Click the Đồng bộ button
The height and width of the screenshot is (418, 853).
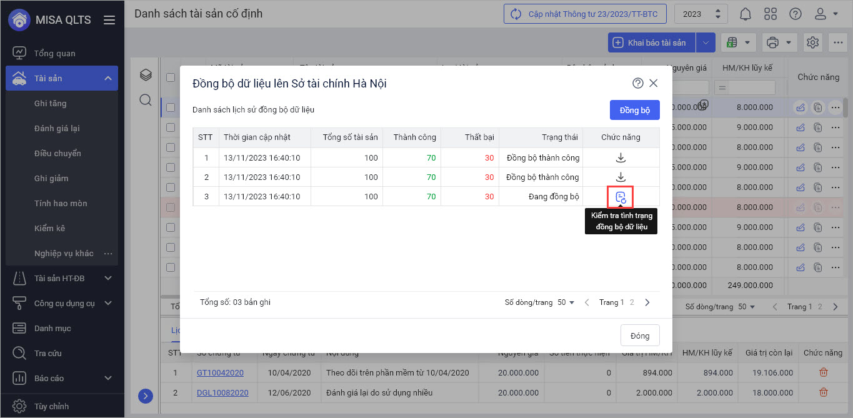coord(634,110)
